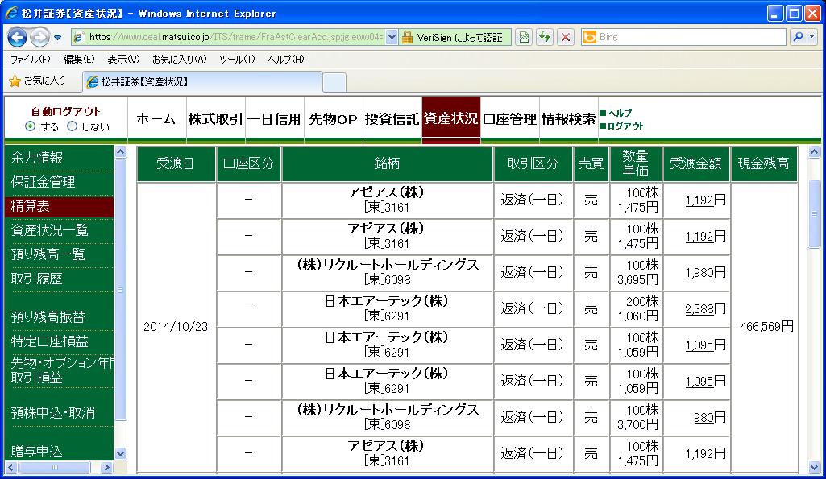Go forward with the browser Forward arrow
The height and width of the screenshot is (479, 826).
point(39,37)
